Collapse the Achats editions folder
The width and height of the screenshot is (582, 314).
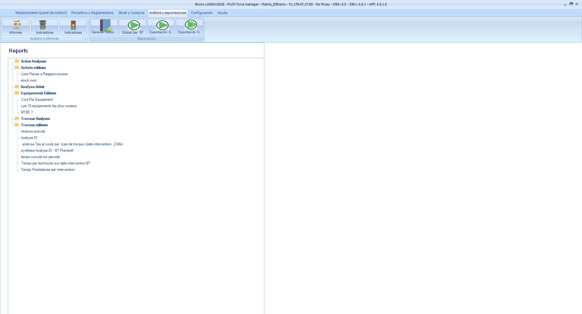[33, 68]
